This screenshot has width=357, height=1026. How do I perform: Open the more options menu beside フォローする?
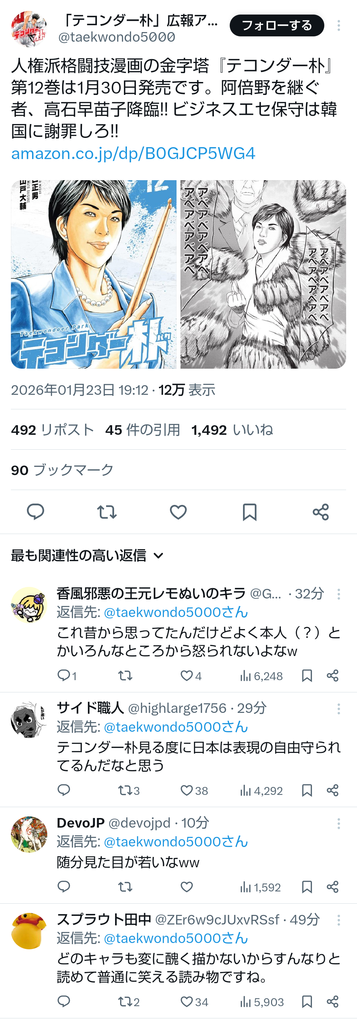pyautogui.click(x=339, y=25)
